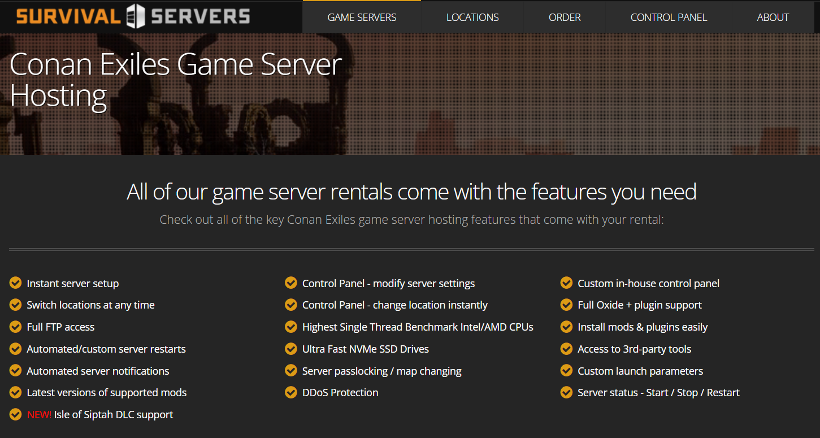
Task: Click 'Server passlocking / map changing' text
Action: click(x=382, y=371)
